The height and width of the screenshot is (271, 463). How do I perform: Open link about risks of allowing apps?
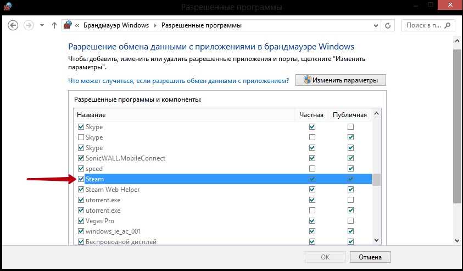point(178,81)
